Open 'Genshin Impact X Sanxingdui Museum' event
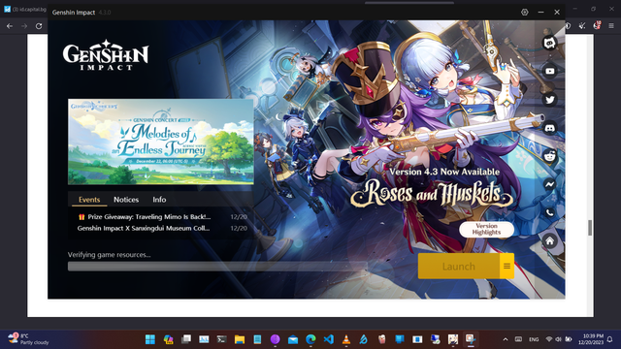 click(x=162, y=229)
